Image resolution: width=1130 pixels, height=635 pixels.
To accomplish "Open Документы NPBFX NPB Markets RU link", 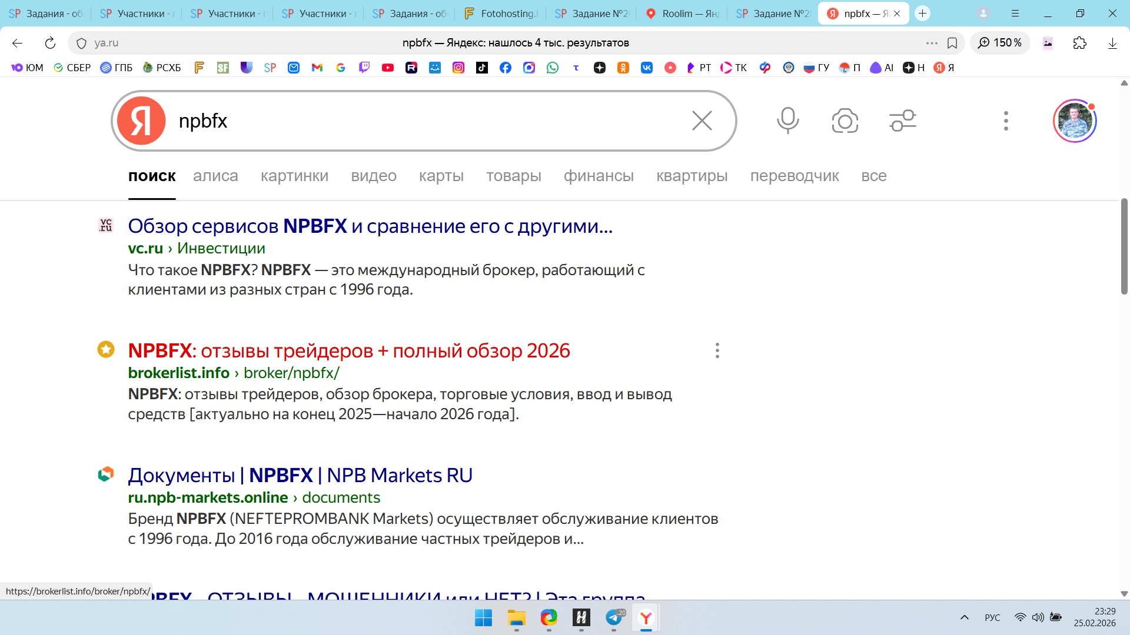I will (300, 475).
